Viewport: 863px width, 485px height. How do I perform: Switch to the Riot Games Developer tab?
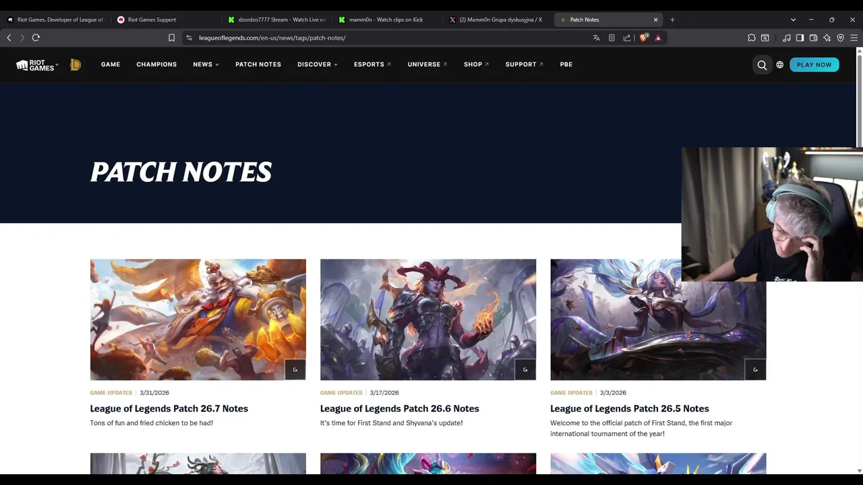[x=55, y=20]
